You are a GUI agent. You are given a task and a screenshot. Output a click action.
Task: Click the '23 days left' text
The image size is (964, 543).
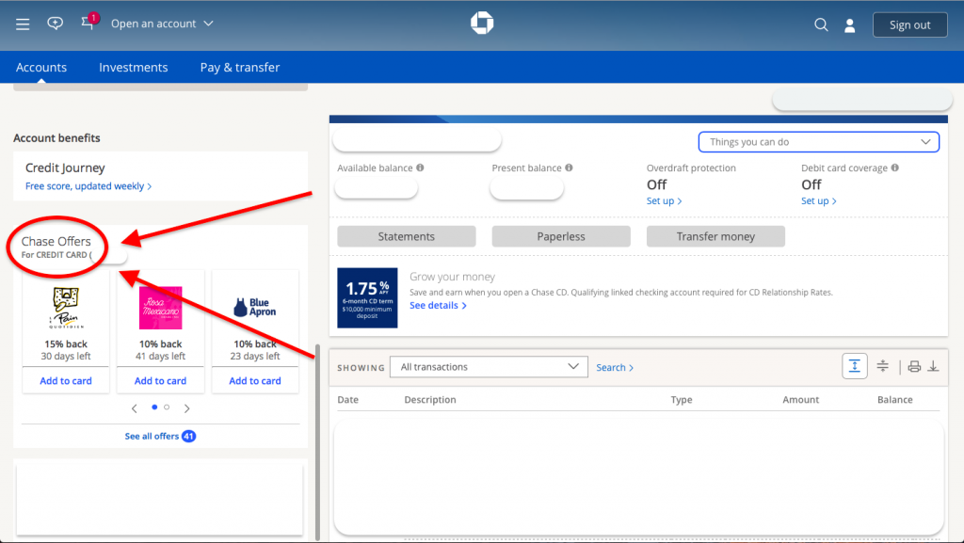point(255,357)
